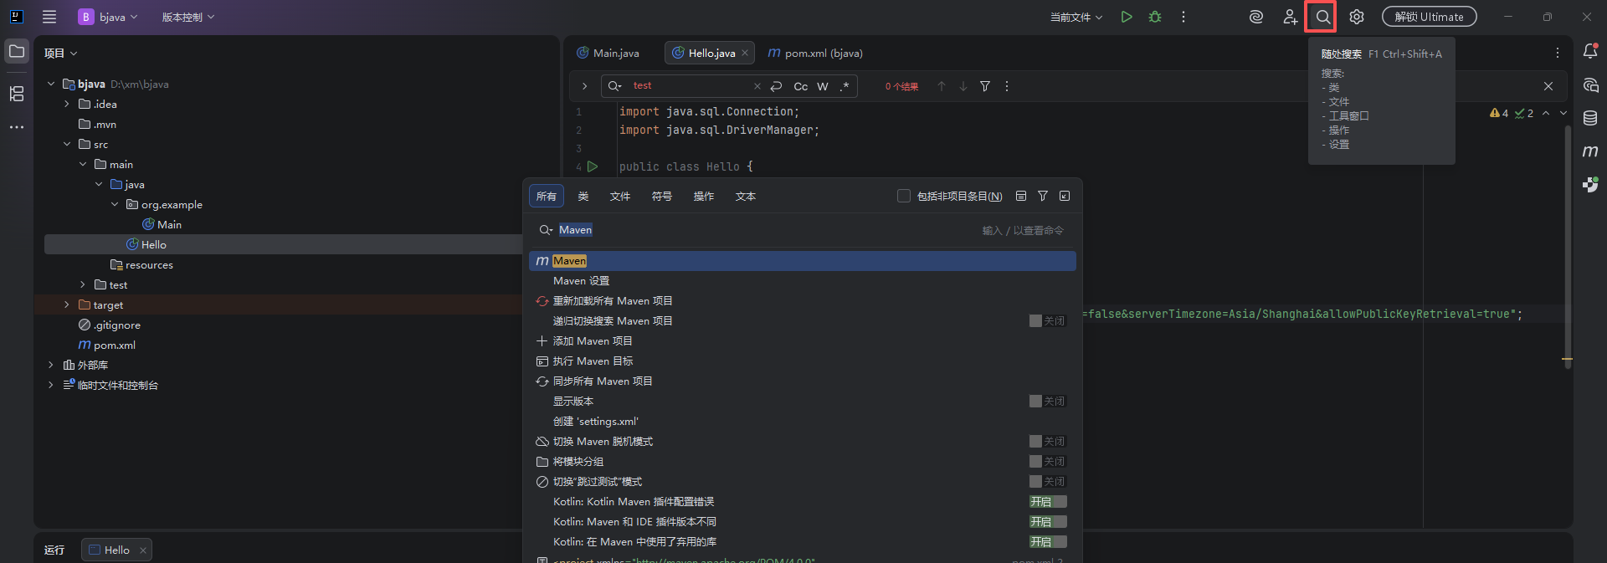Click Unlock Ultimate button
Viewport: 1607px width, 563px height.
click(1429, 17)
